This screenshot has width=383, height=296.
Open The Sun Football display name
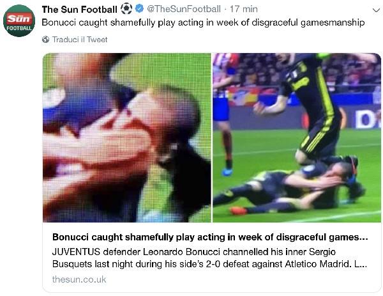pyautogui.click(x=79, y=10)
